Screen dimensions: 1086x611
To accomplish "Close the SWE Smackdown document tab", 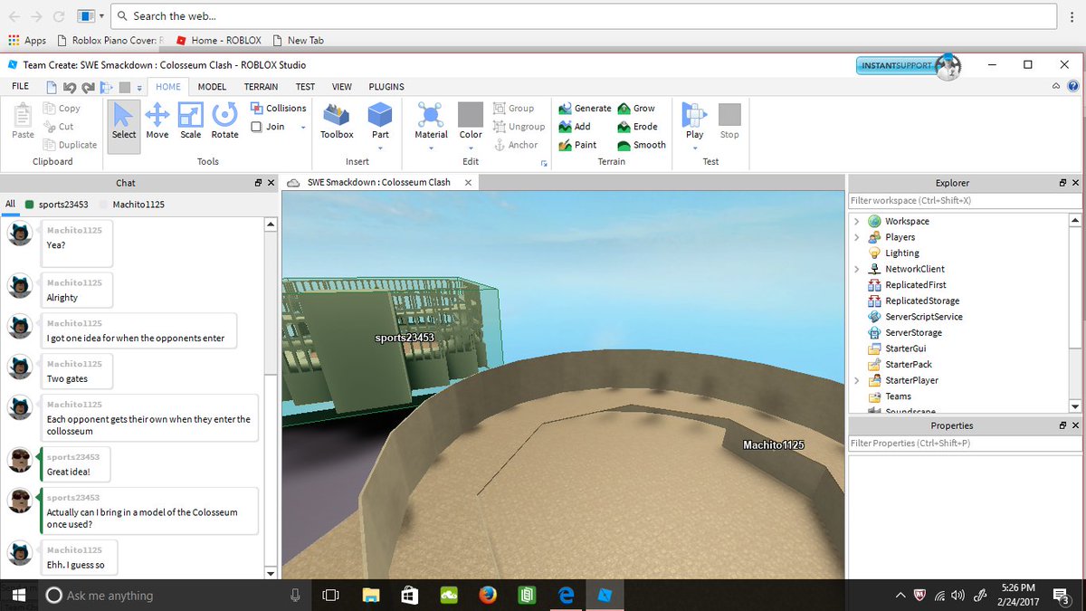I will (x=468, y=182).
